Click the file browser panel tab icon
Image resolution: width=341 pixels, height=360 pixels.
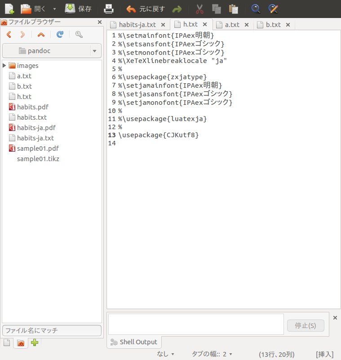click(21, 343)
